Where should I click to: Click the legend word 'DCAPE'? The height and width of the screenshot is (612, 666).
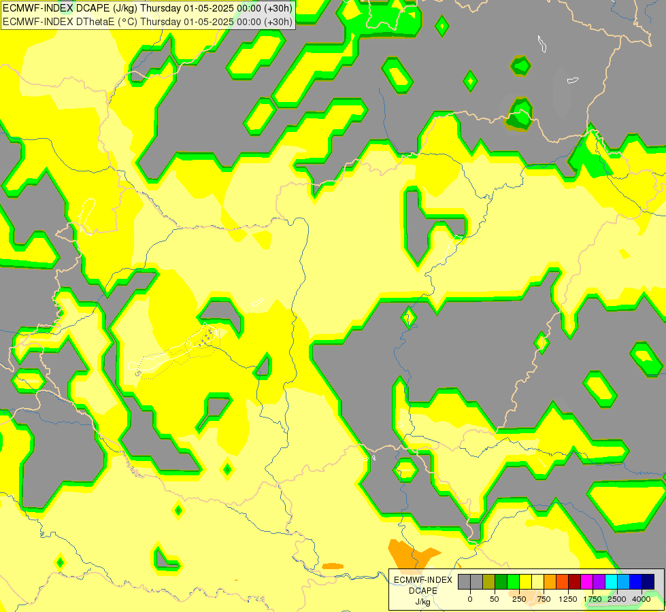coord(423,591)
